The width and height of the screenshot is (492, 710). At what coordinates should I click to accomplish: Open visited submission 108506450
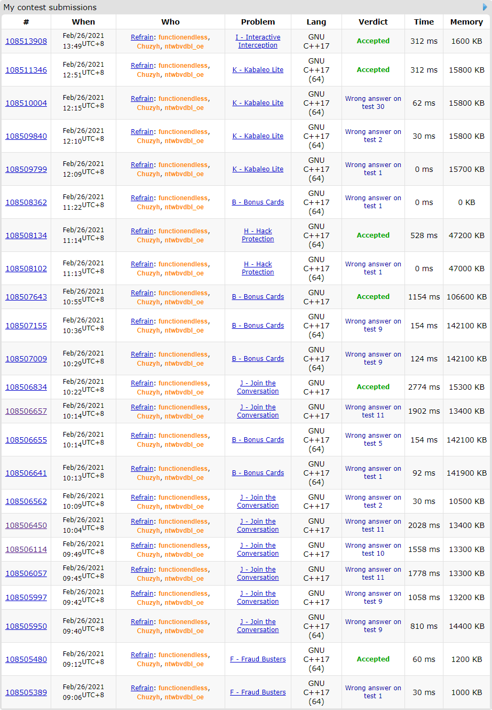click(26, 525)
